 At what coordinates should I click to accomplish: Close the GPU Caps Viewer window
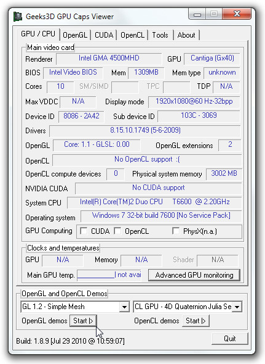[237, 14]
